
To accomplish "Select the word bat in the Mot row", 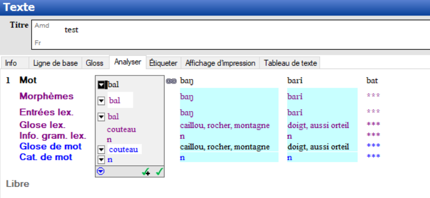I will [372, 80].
